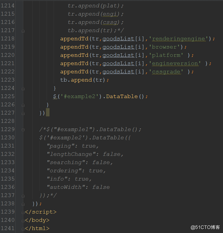Click "autoWidth": false option
223x233 pixels.
[78, 187]
